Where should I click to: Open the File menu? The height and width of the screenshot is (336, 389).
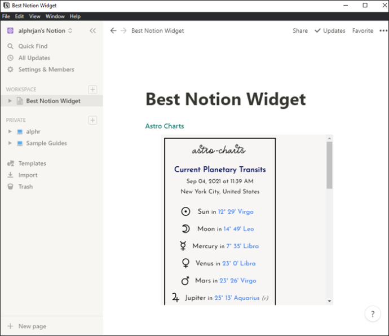click(6, 16)
